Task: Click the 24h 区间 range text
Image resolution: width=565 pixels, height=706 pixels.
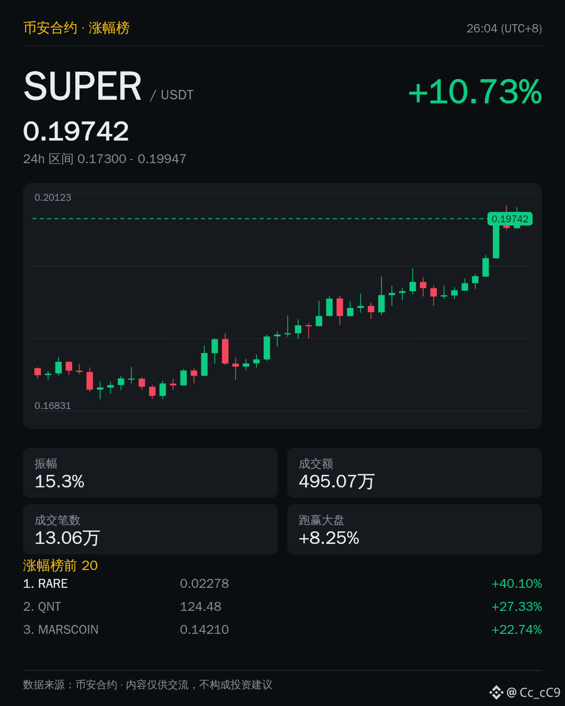Action: [x=105, y=158]
